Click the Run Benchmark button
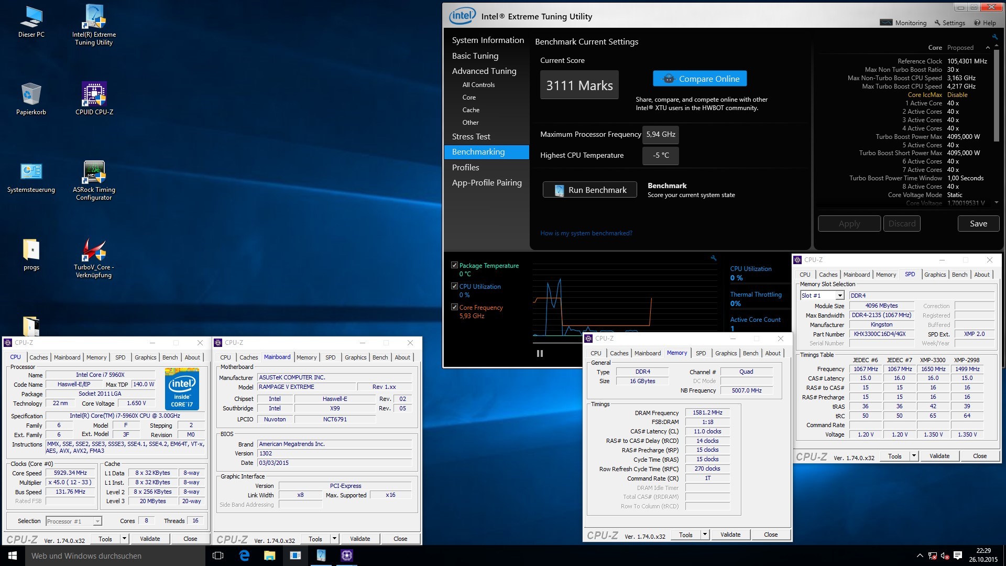 (x=590, y=190)
